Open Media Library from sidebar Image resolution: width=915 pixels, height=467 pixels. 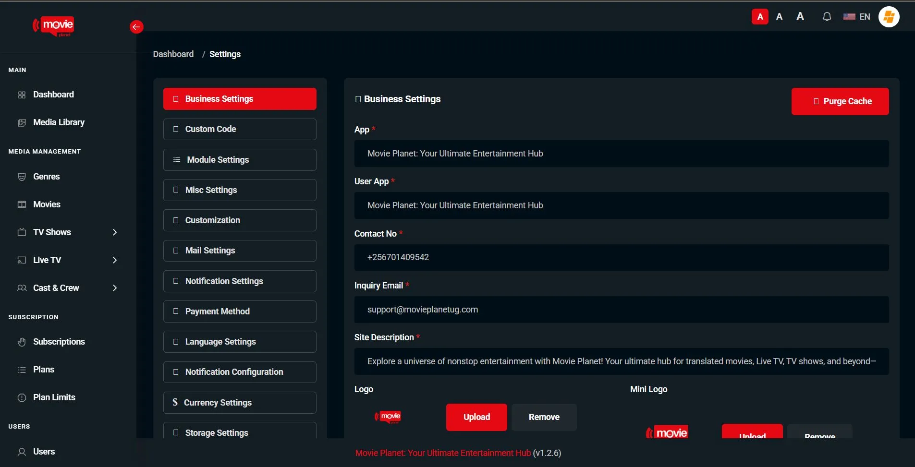59,122
